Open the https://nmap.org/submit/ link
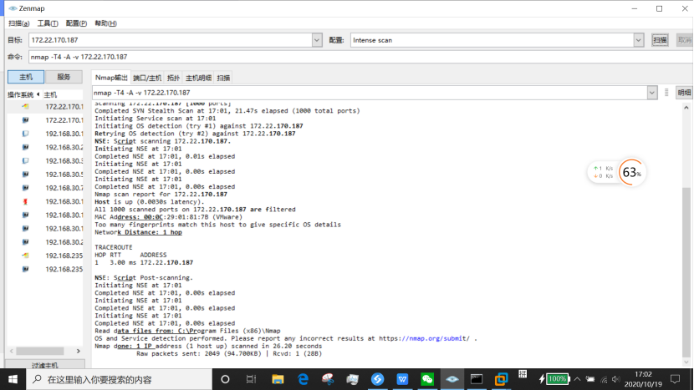This screenshot has height=390, width=694. (x=424, y=338)
